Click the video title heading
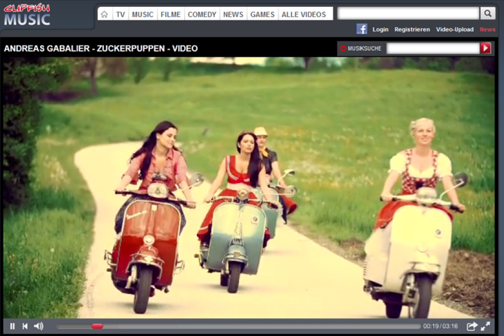 click(101, 48)
